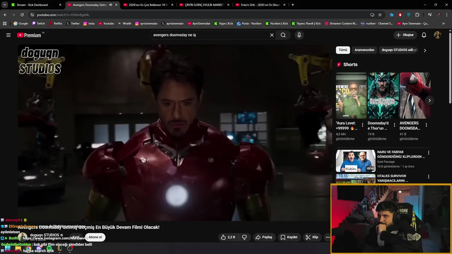Run the search with the magnifier button
The image size is (452, 254).
(283, 35)
